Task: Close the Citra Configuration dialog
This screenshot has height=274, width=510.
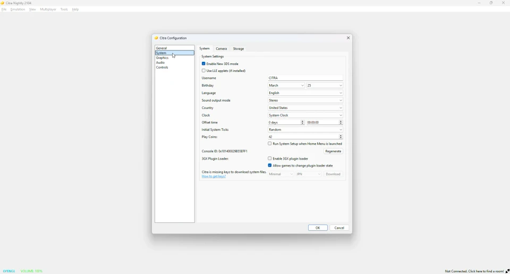Action: [x=348, y=38]
